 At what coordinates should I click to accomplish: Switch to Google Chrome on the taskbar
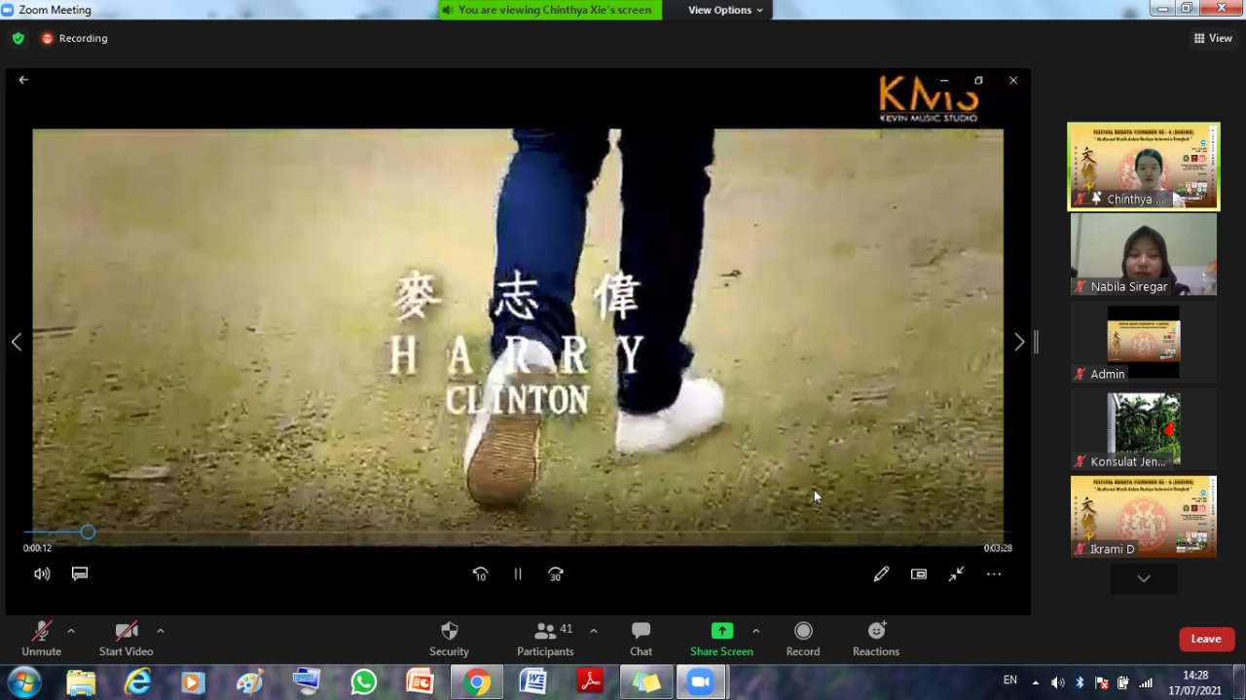(x=477, y=682)
